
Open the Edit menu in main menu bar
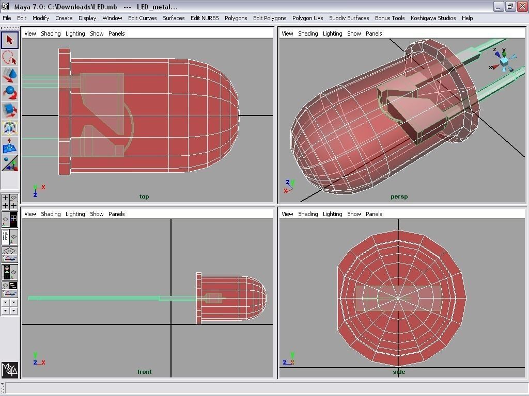point(22,18)
